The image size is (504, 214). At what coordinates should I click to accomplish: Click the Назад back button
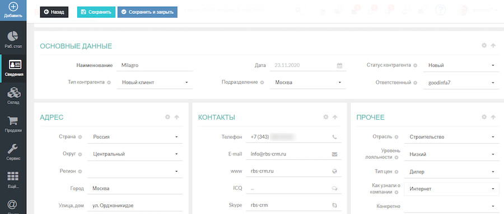point(54,12)
